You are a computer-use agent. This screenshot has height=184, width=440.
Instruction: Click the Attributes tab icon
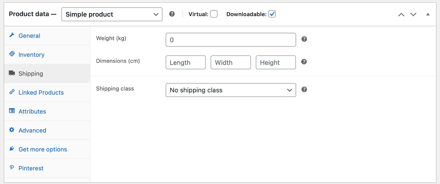(12, 111)
